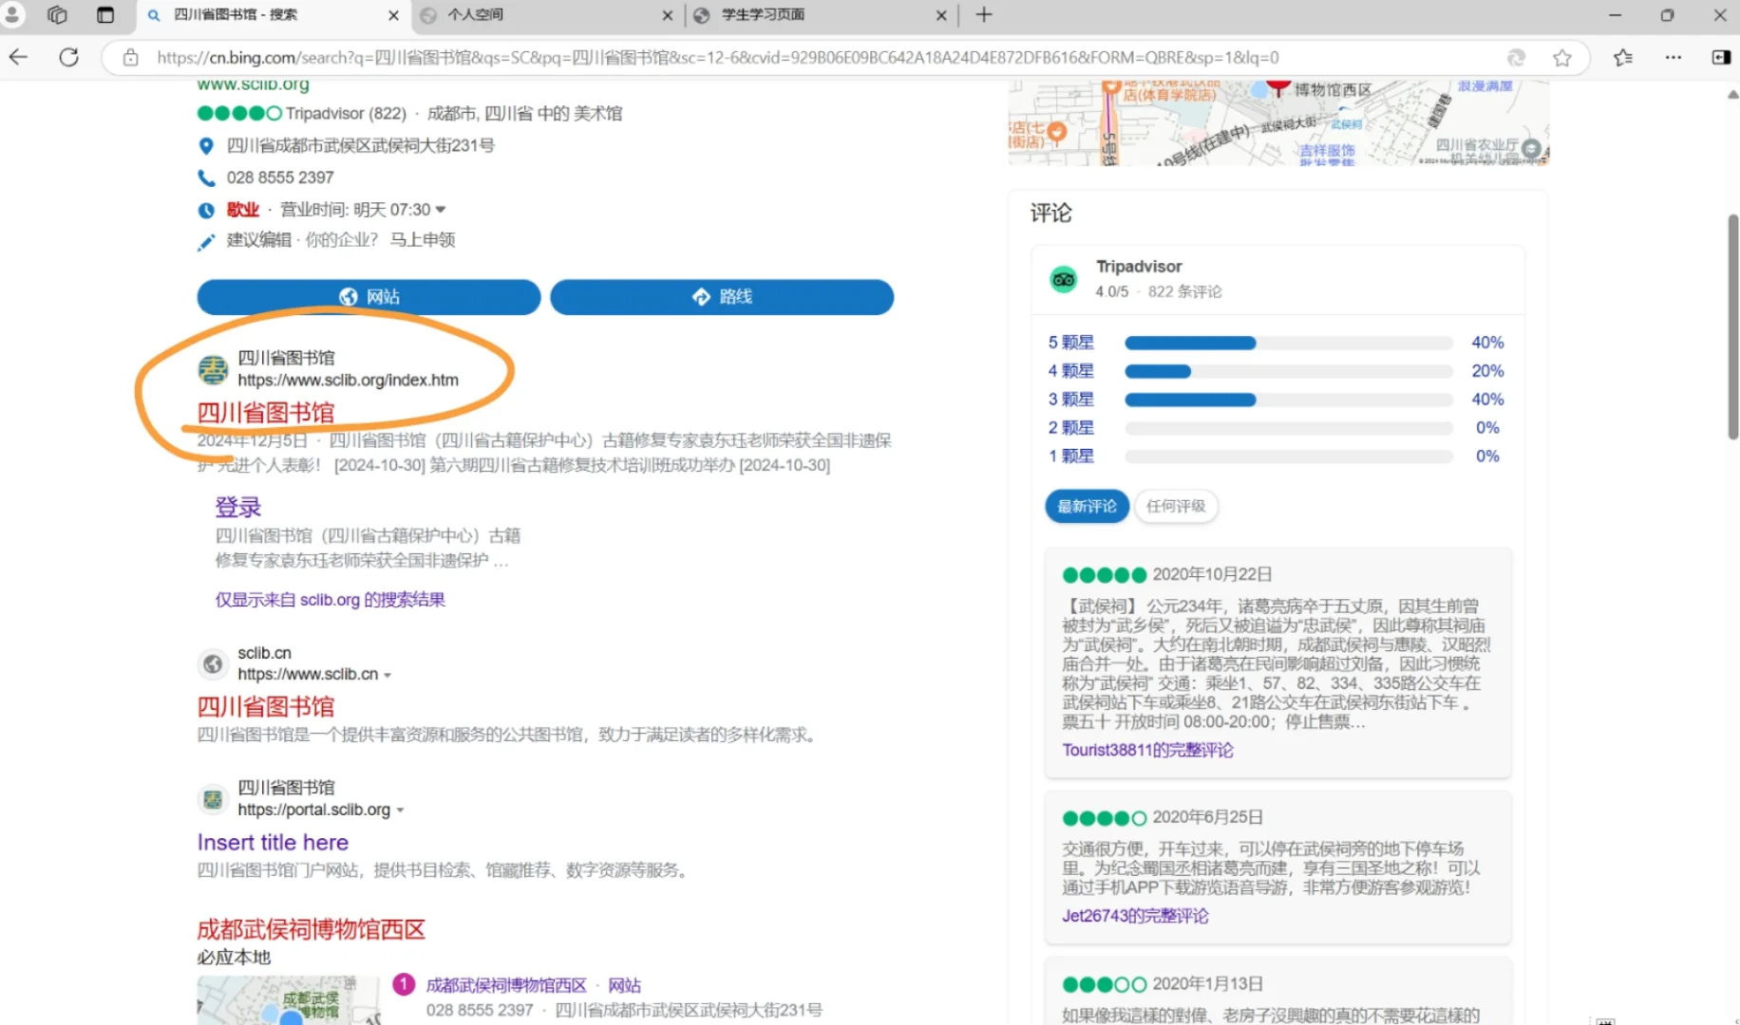Viewport: 1740px width, 1025px height.
Task: Click the address bar URL field
Action: [x=718, y=58]
